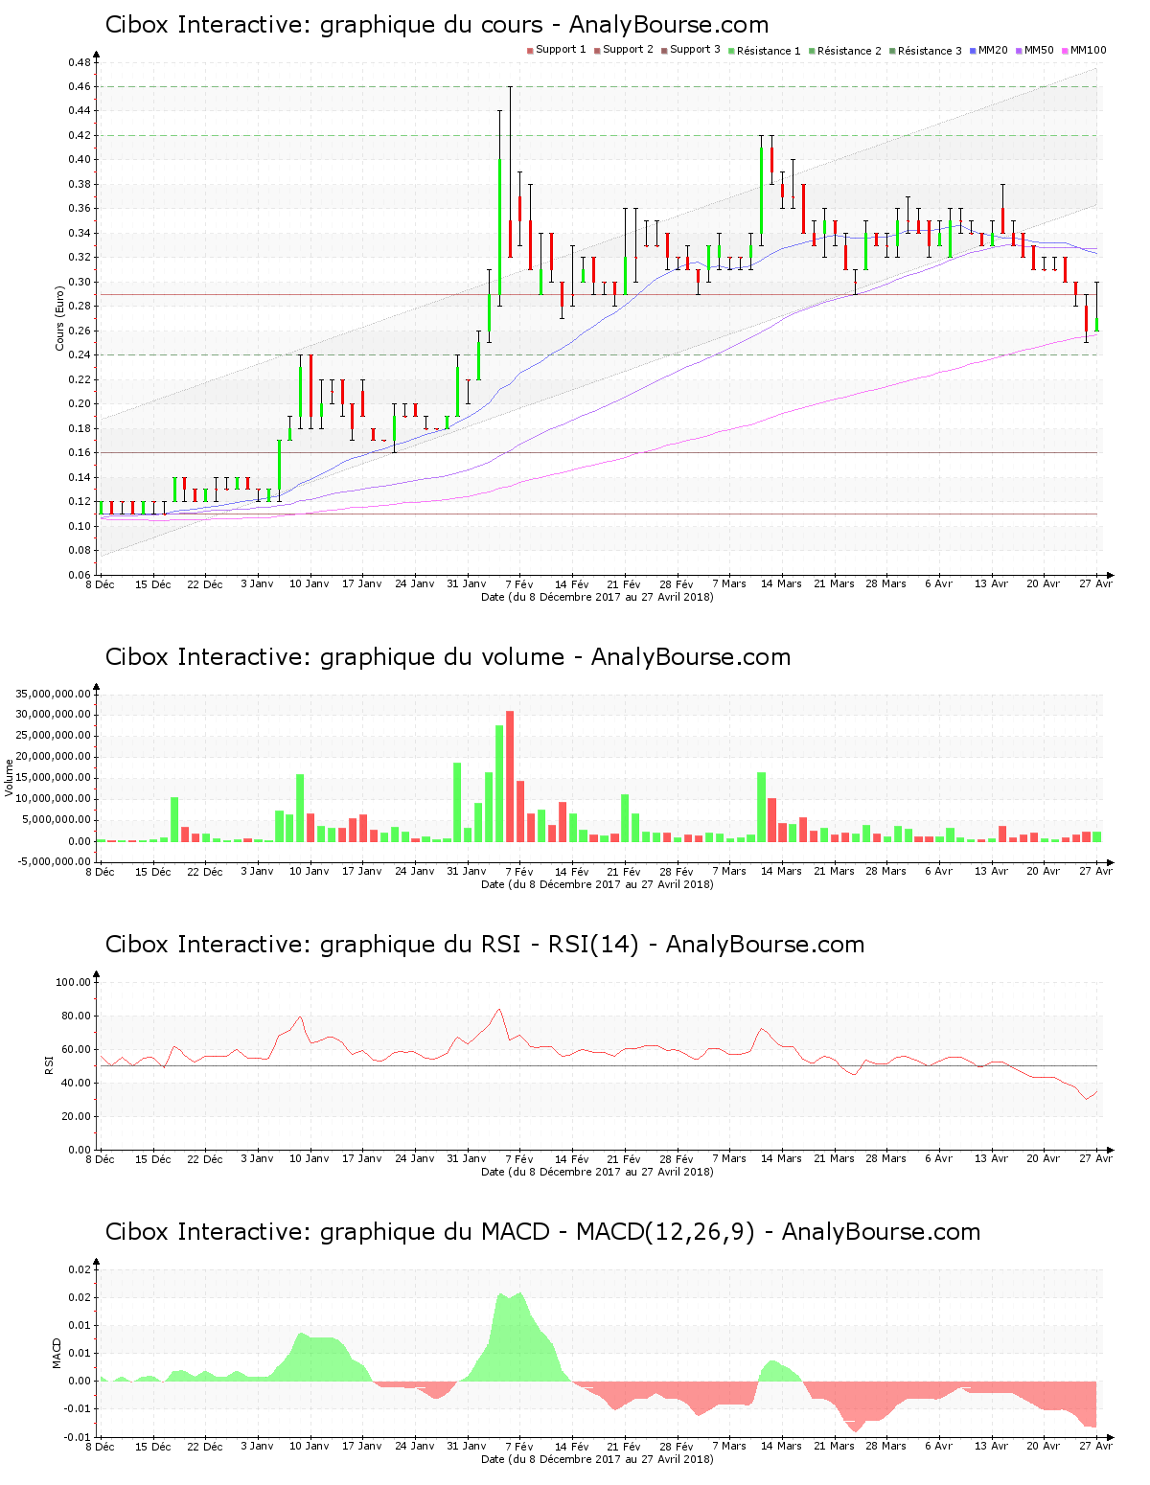
Task: Click the 'graphique du volume' chart title
Action: pyautogui.click(x=448, y=657)
